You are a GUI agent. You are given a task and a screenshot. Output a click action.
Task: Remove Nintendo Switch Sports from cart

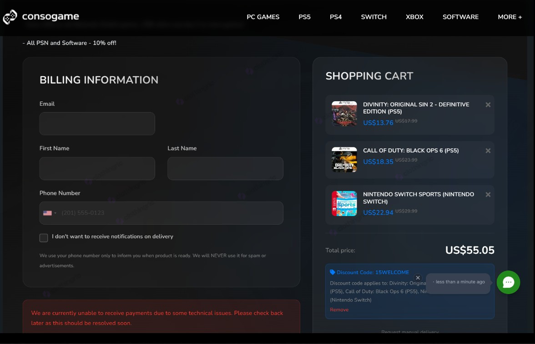(488, 195)
